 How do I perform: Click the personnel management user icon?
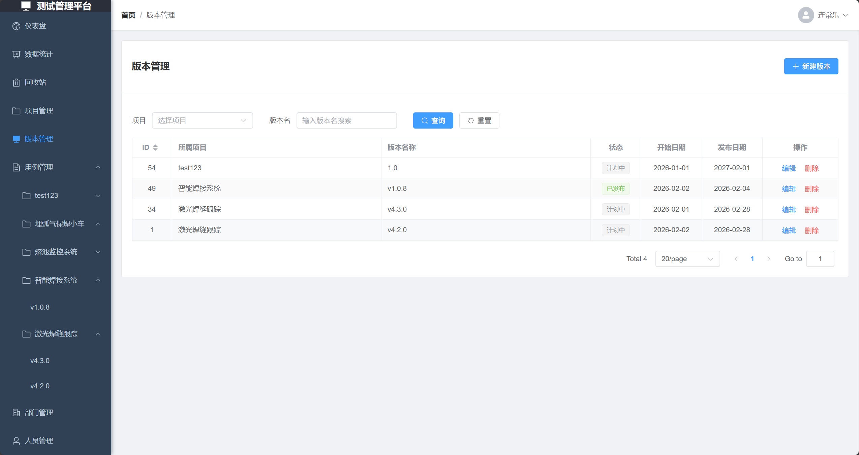[16, 441]
